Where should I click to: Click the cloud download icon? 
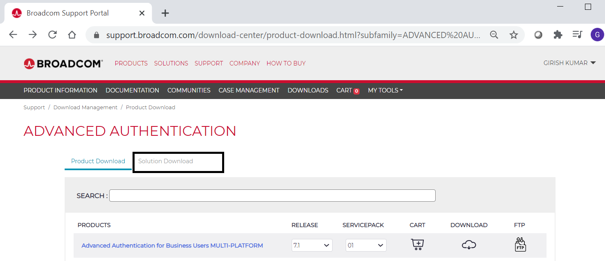point(469,245)
